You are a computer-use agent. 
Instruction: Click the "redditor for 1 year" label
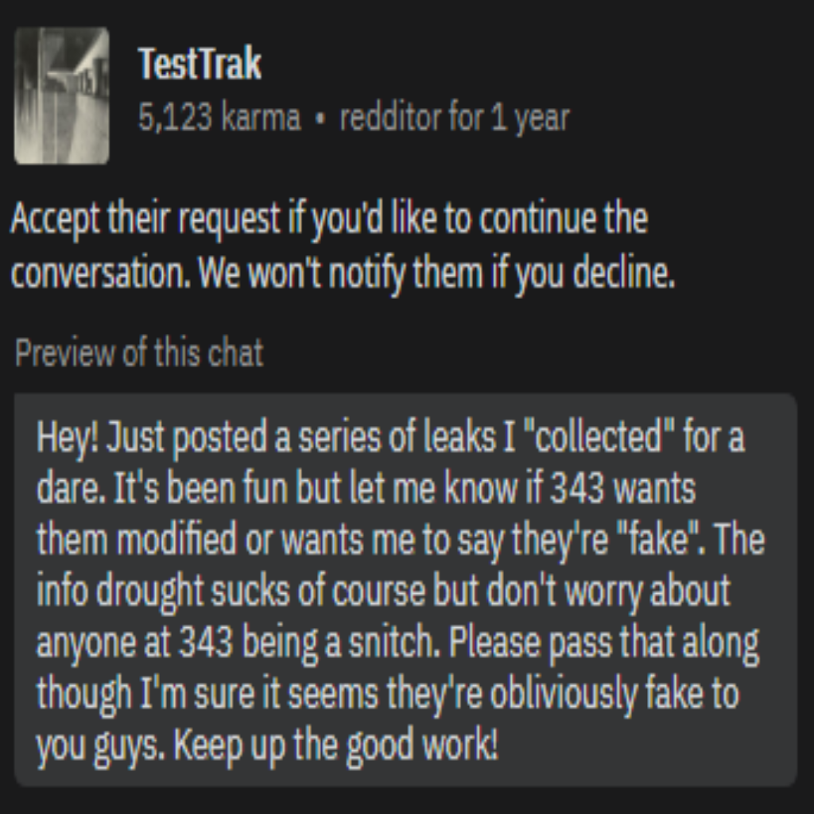pyautogui.click(x=454, y=118)
